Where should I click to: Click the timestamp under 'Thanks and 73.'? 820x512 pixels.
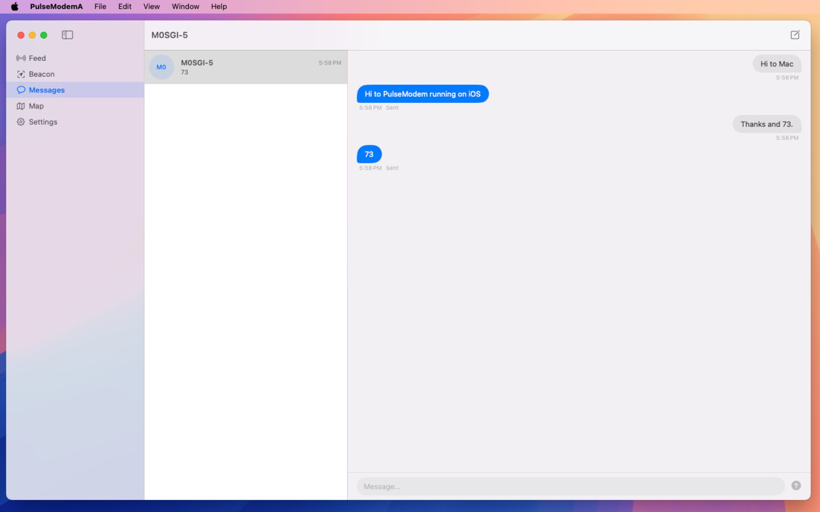[787, 138]
